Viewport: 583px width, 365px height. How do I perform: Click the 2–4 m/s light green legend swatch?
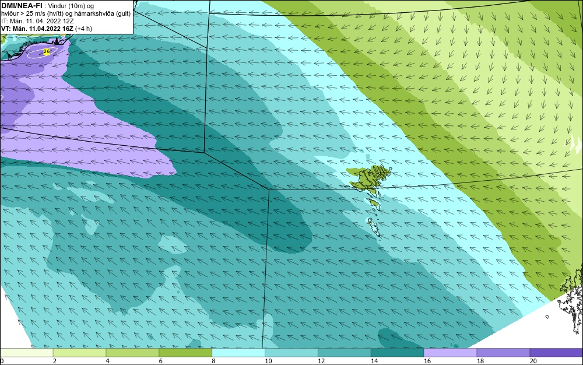(x=79, y=352)
